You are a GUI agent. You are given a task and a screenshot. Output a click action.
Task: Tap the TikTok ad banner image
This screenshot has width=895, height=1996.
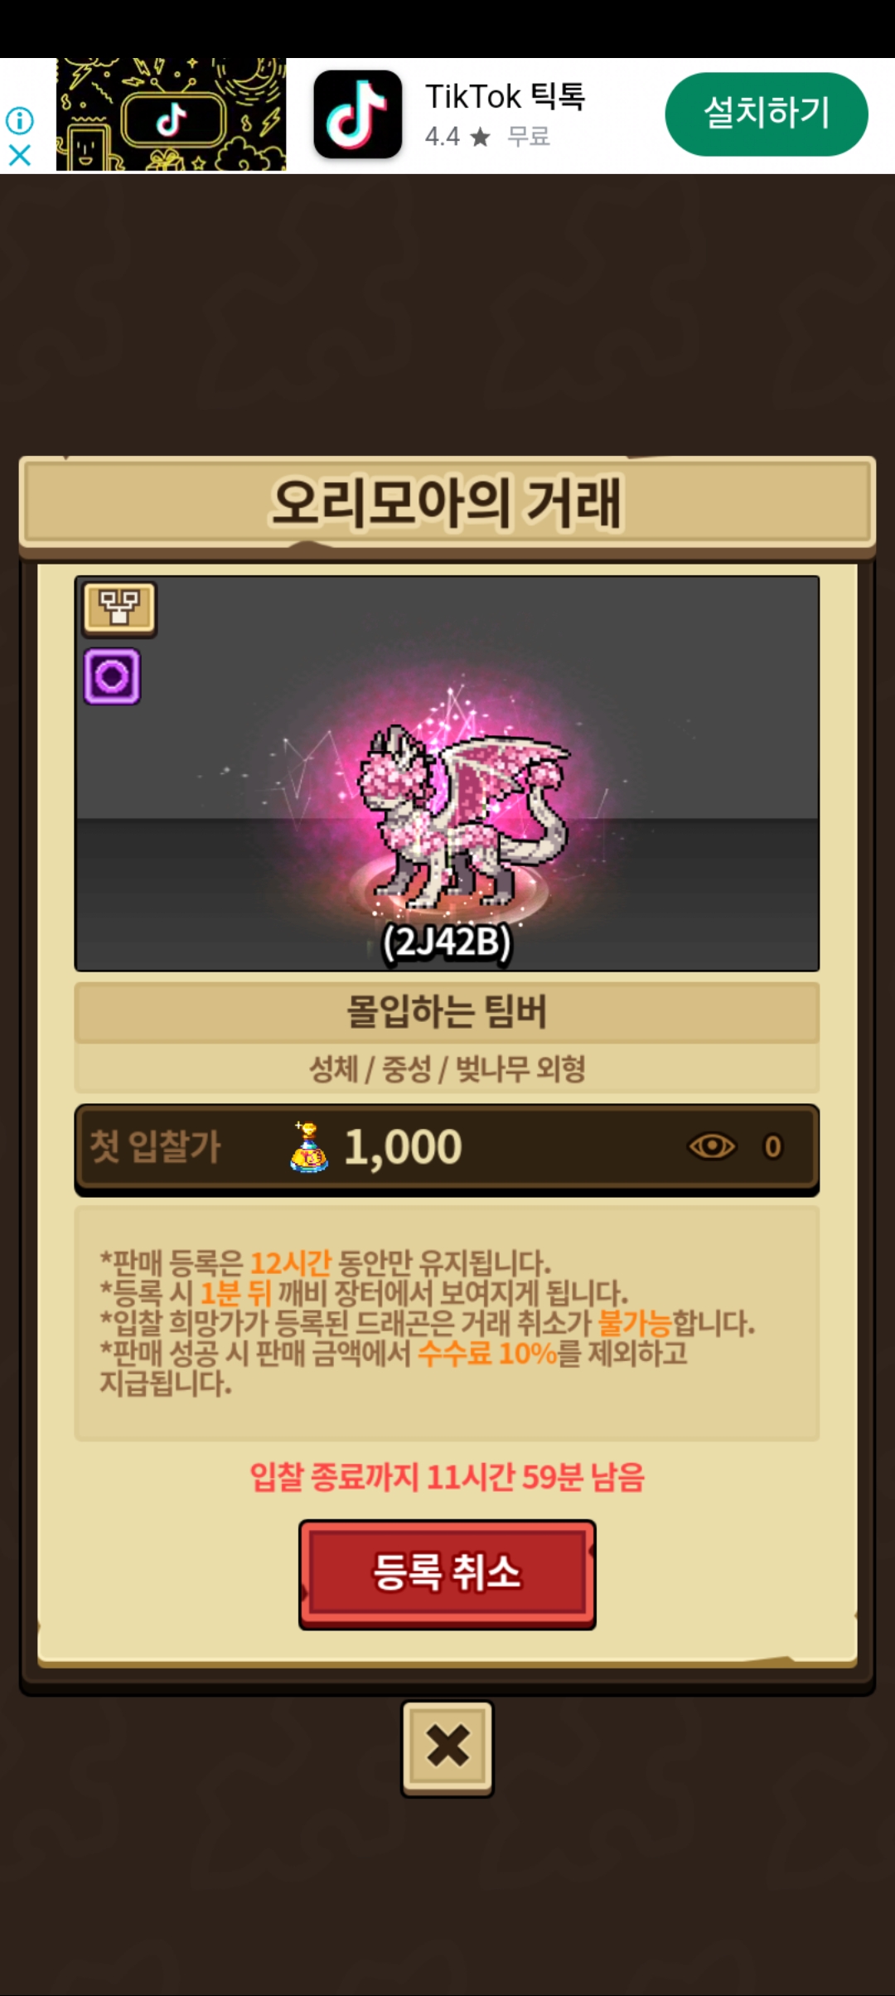[x=172, y=114]
